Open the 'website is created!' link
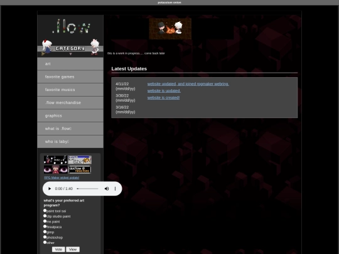Viewport: 339px width, 254px height. point(163,98)
